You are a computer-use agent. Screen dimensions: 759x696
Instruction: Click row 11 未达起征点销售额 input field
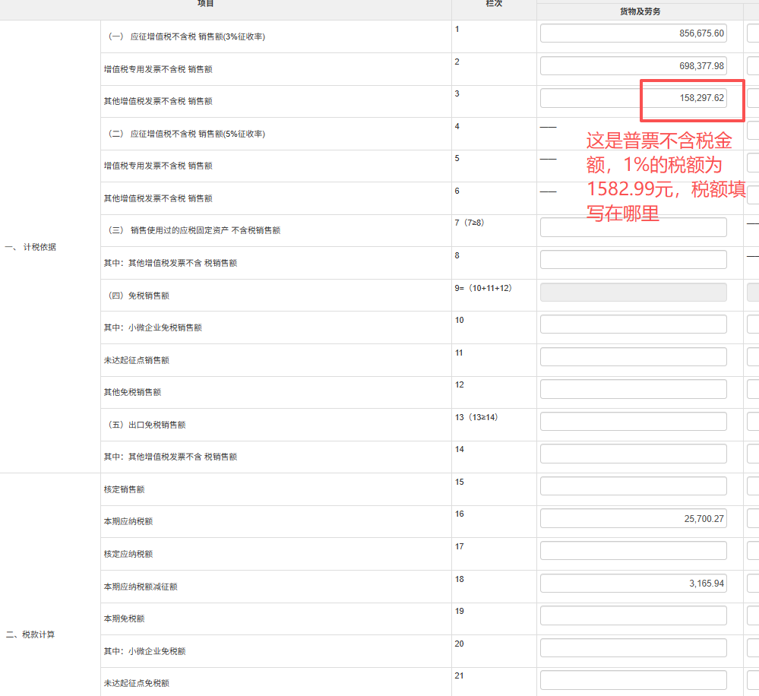[x=633, y=357]
